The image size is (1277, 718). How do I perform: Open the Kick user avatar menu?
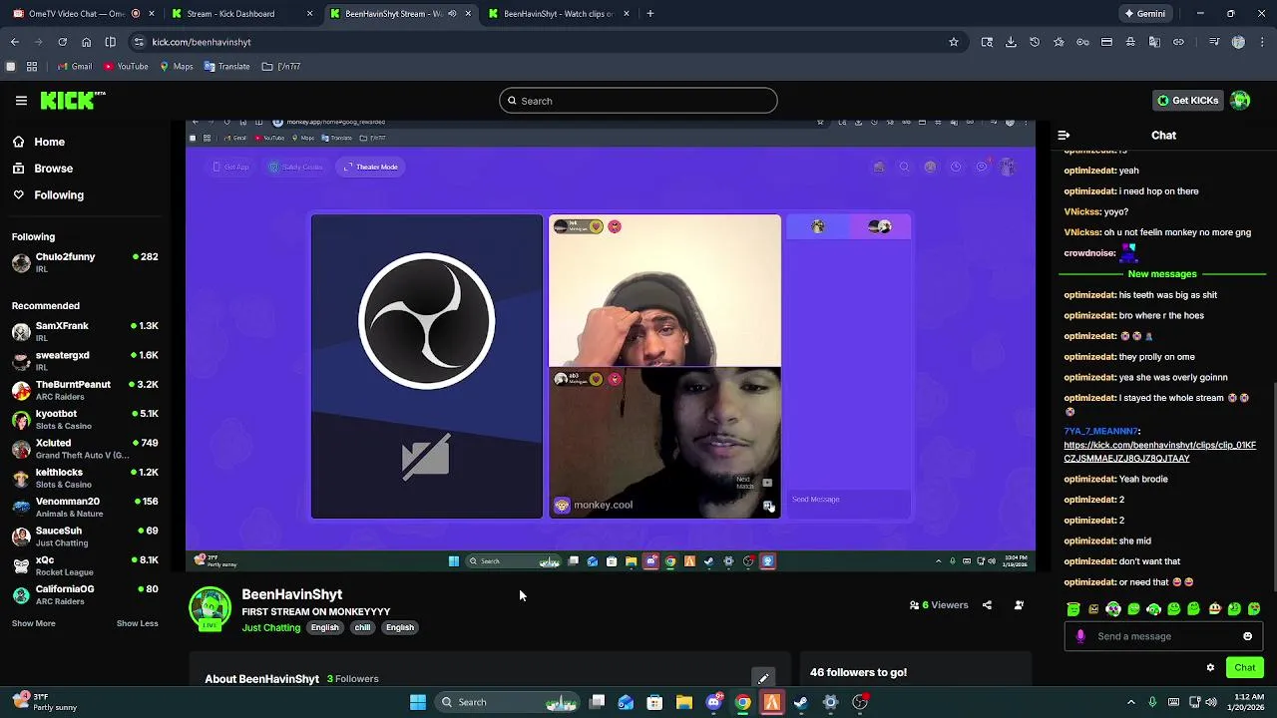pos(1240,100)
